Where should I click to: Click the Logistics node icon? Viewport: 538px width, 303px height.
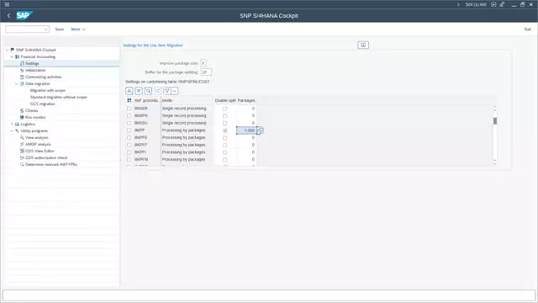click(17, 124)
